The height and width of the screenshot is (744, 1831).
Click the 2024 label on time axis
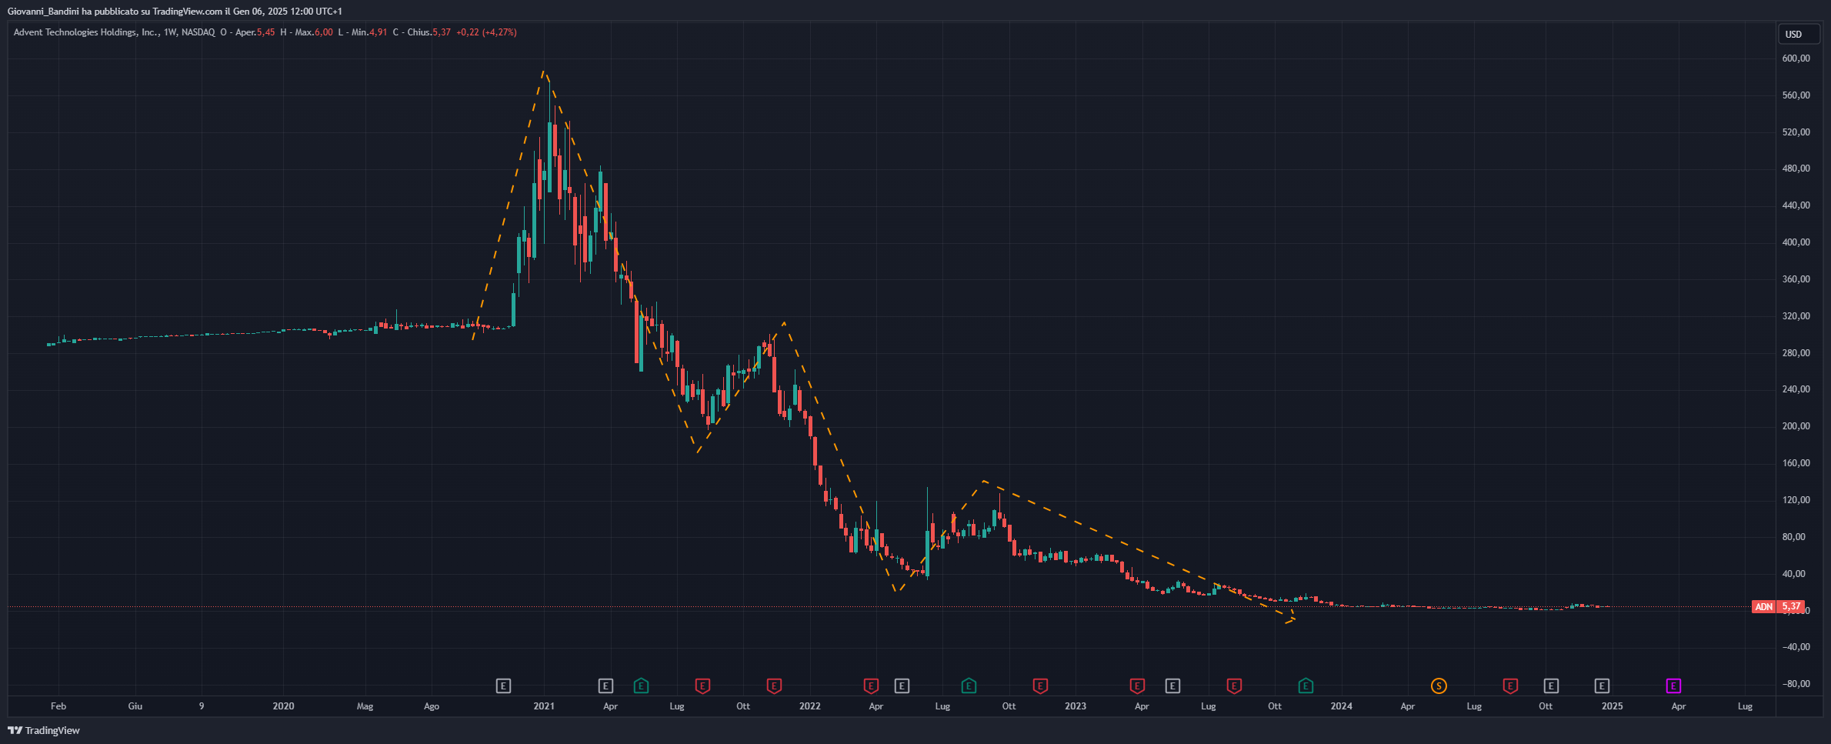coord(1342,706)
